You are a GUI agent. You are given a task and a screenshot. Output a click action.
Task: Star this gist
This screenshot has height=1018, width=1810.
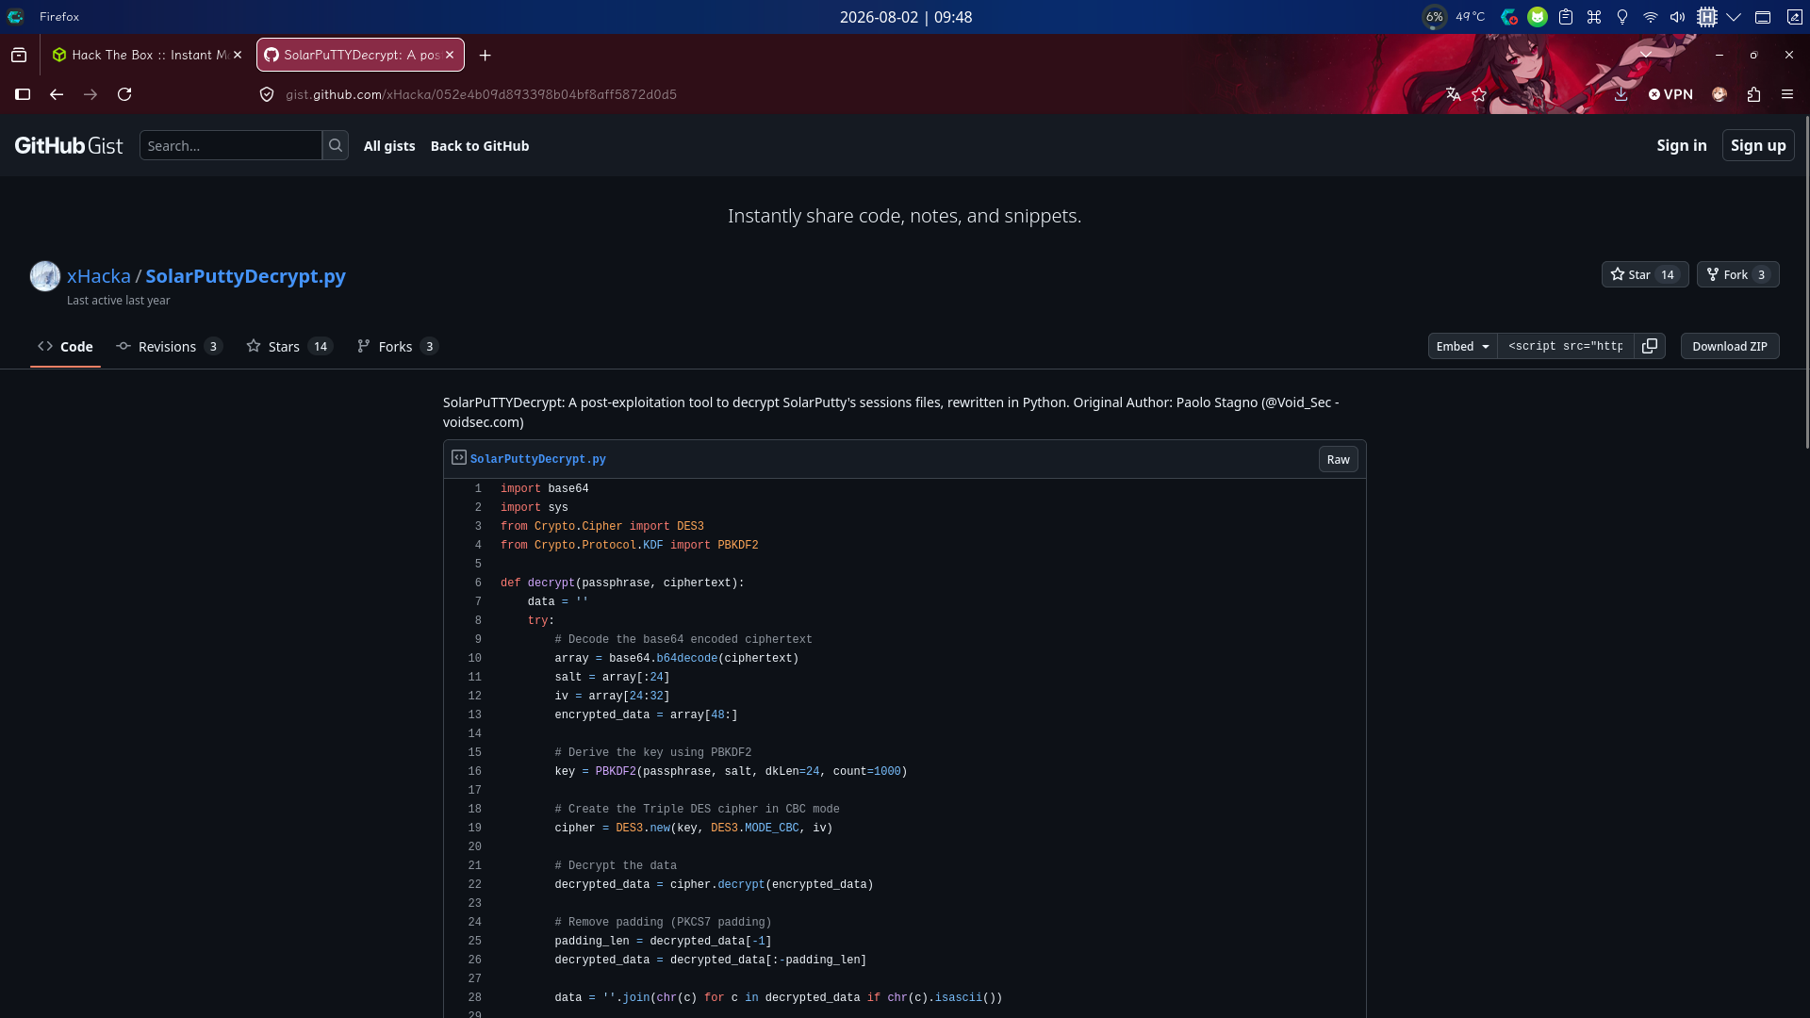click(1645, 274)
